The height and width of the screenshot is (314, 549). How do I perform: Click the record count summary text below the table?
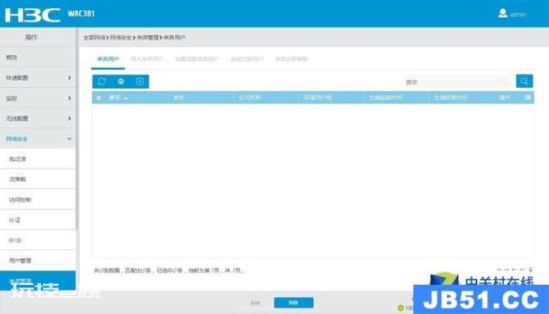(x=169, y=271)
